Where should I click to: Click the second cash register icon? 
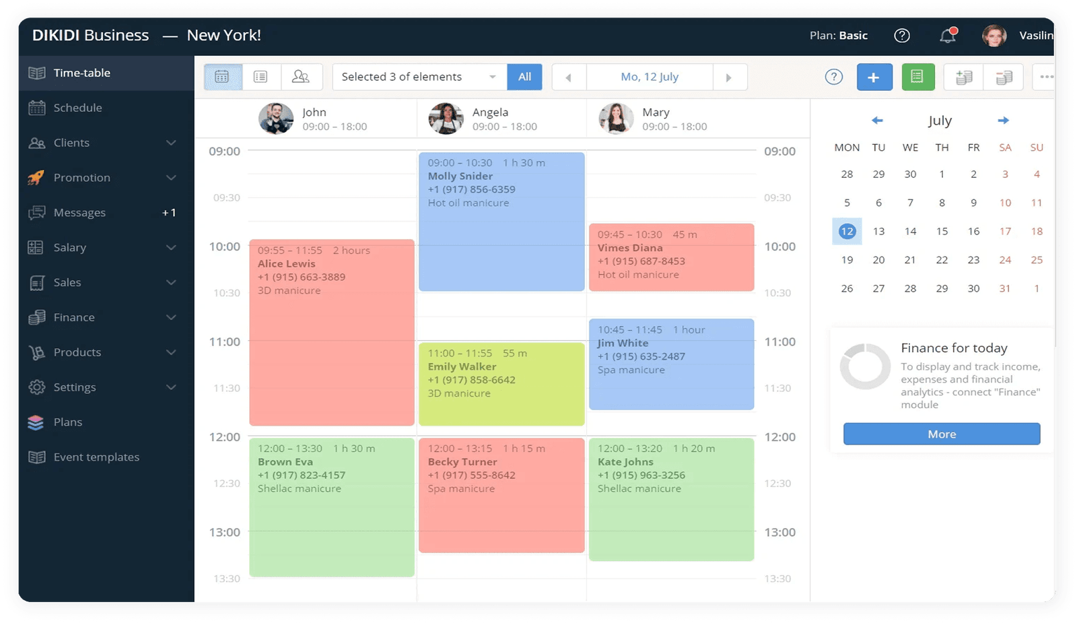[1004, 77]
